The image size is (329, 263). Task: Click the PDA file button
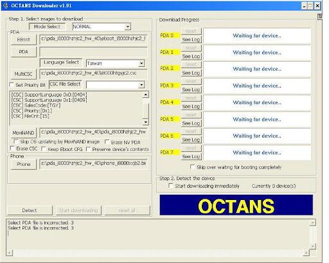[x=24, y=52]
